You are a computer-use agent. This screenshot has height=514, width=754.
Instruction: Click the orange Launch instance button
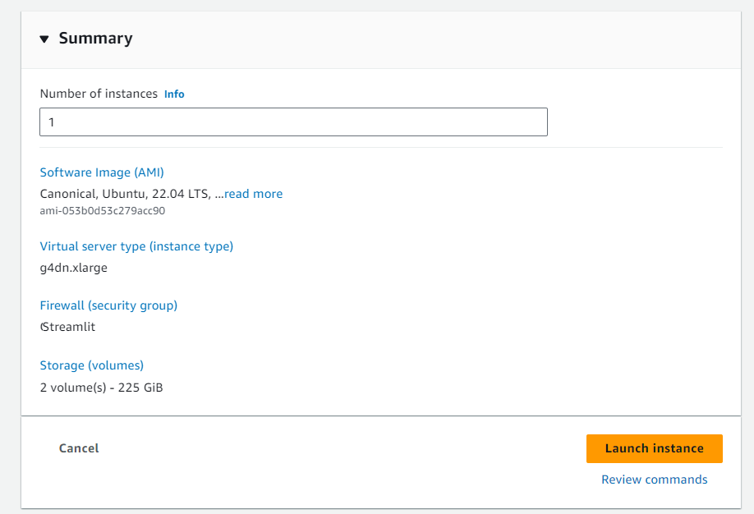pyautogui.click(x=655, y=448)
